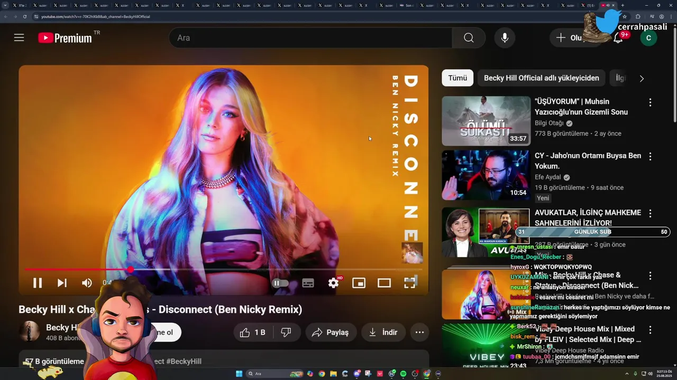
Task: Open CY - Jaho'nun Ortamı thumbnail
Action: pos(486,175)
